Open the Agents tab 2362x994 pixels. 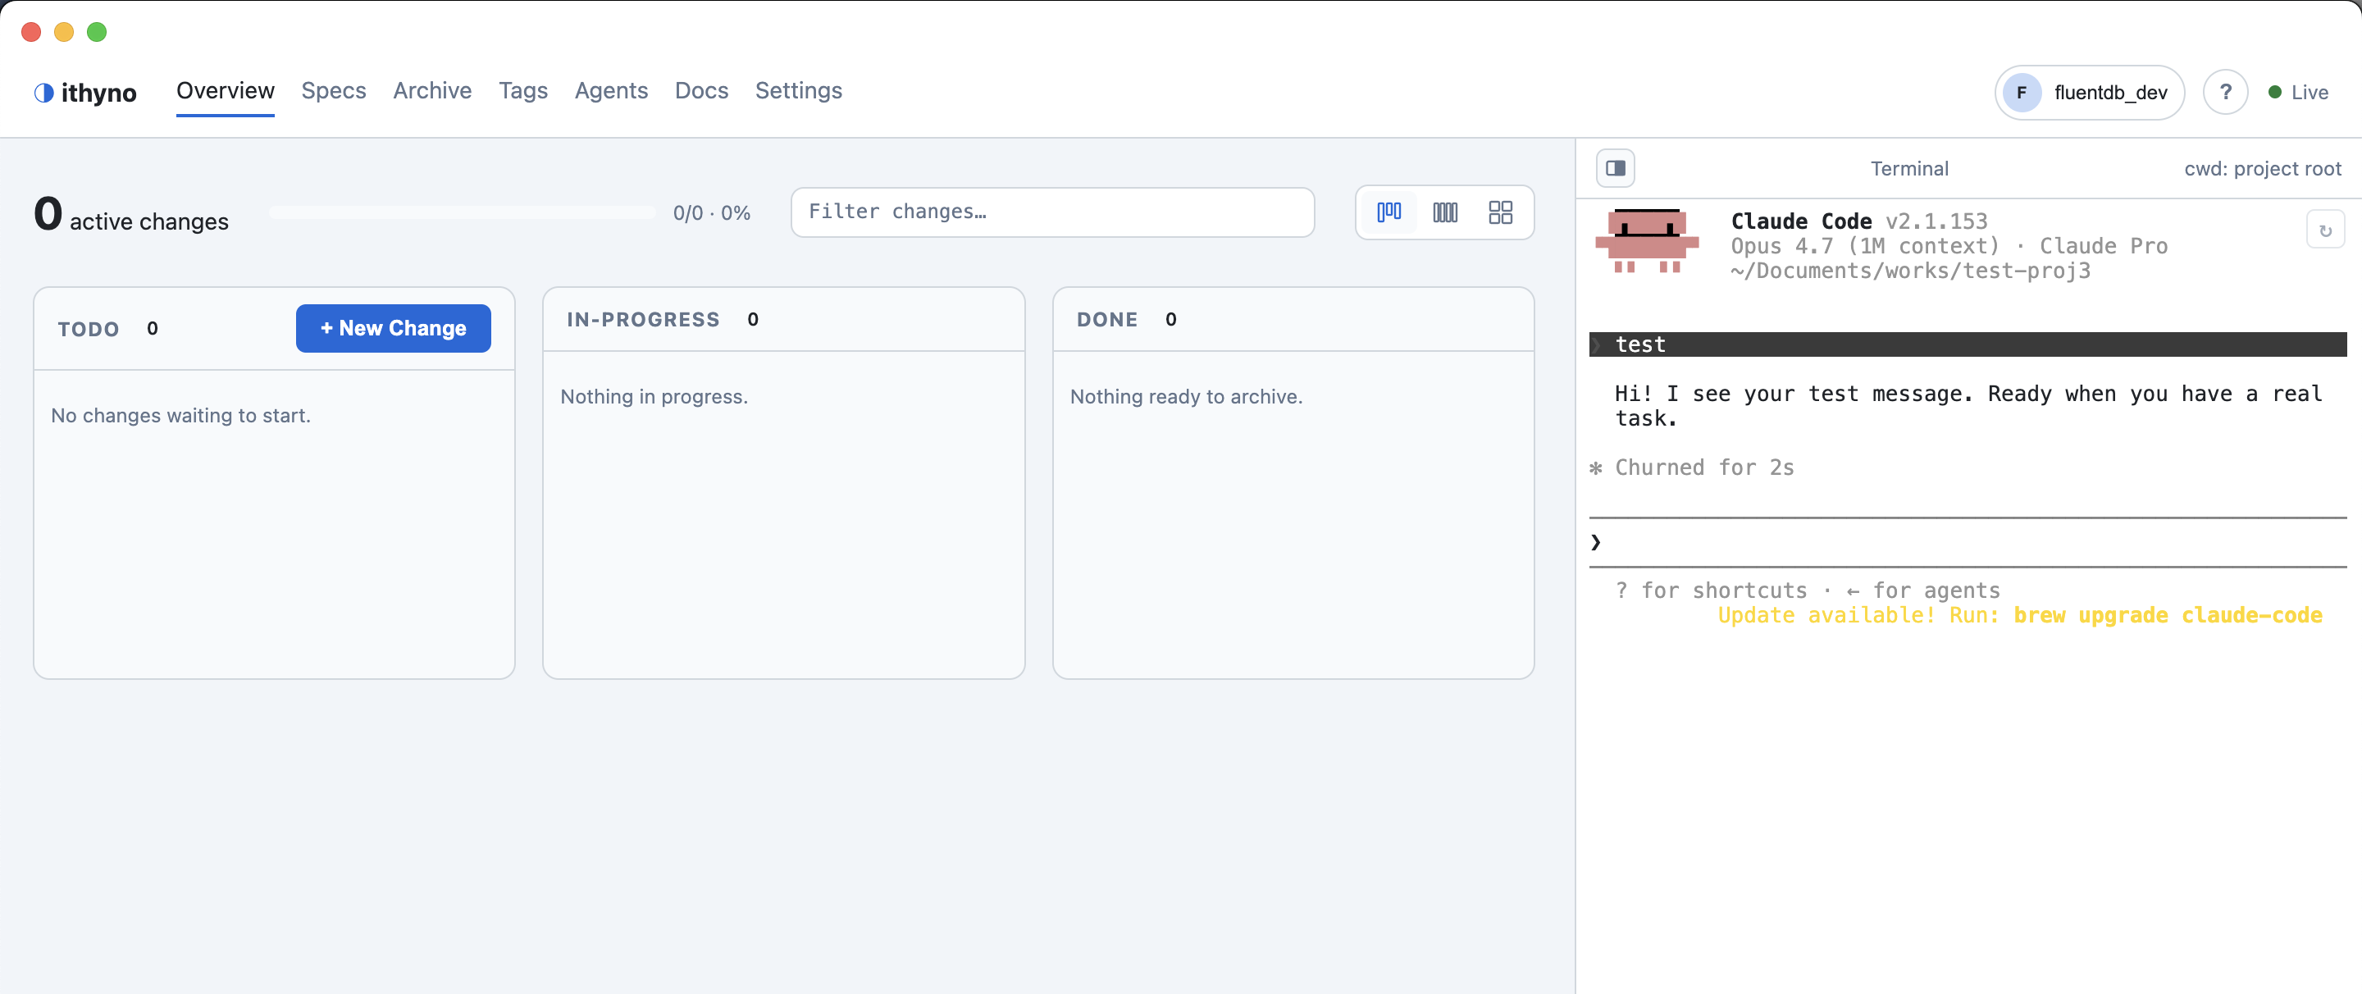tap(612, 91)
